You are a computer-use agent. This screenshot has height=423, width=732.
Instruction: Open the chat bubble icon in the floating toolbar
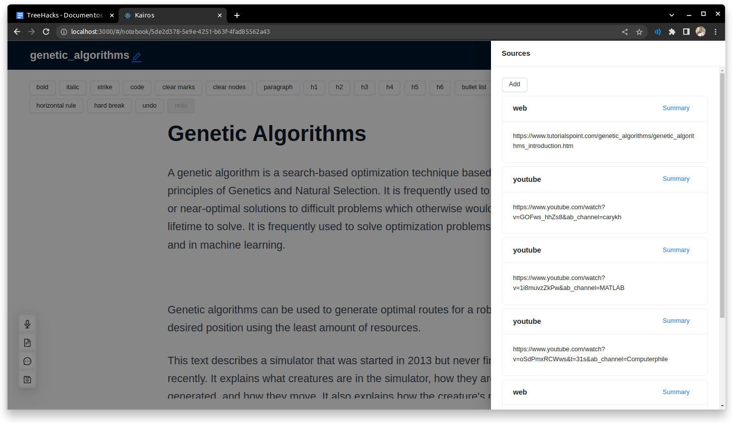(x=27, y=361)
